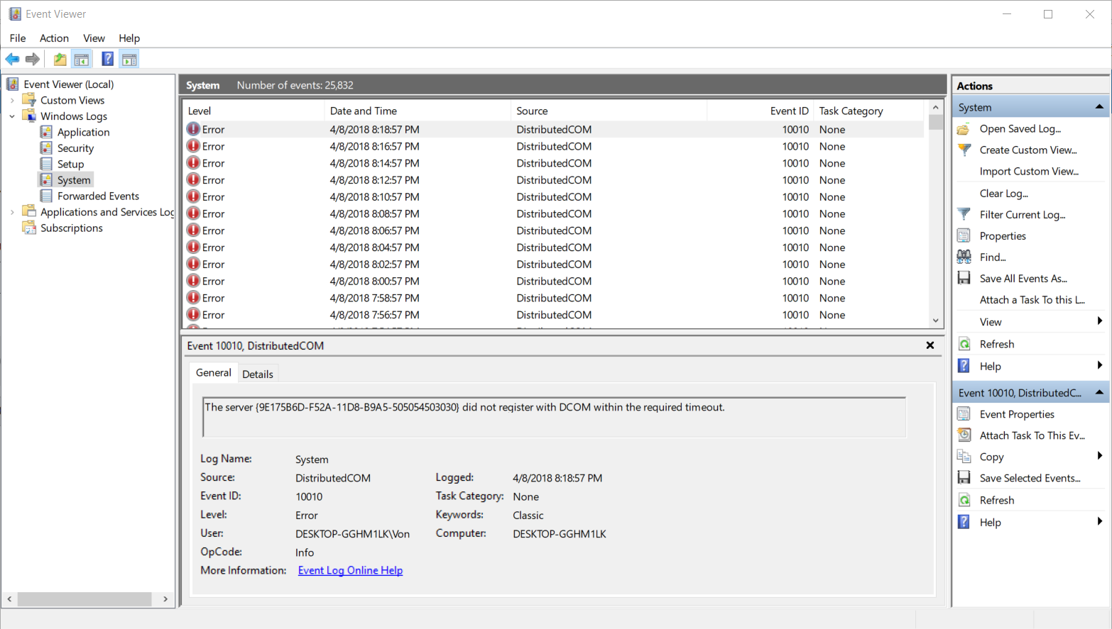Select Create Custom View funnel icon
Viewport: 1112px width, 629px height.
tap(964, 150)
